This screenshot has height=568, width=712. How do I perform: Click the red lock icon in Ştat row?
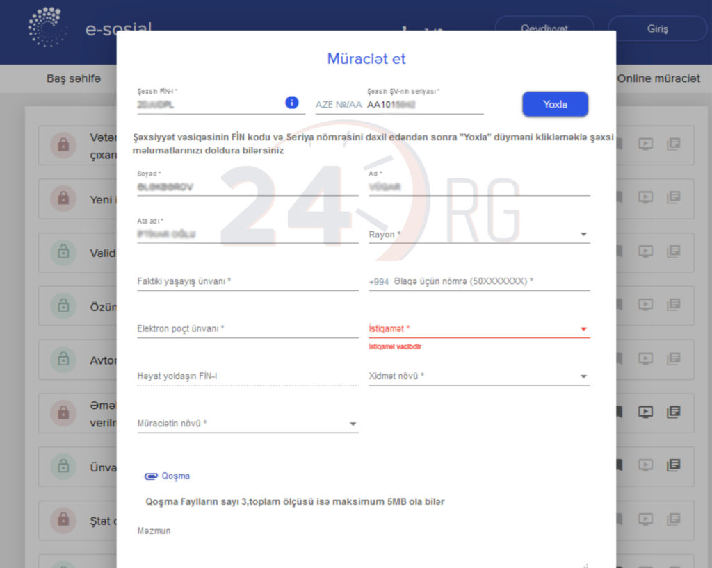click(63, 519)
